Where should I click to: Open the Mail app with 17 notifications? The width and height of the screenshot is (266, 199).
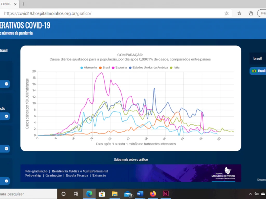127,194
